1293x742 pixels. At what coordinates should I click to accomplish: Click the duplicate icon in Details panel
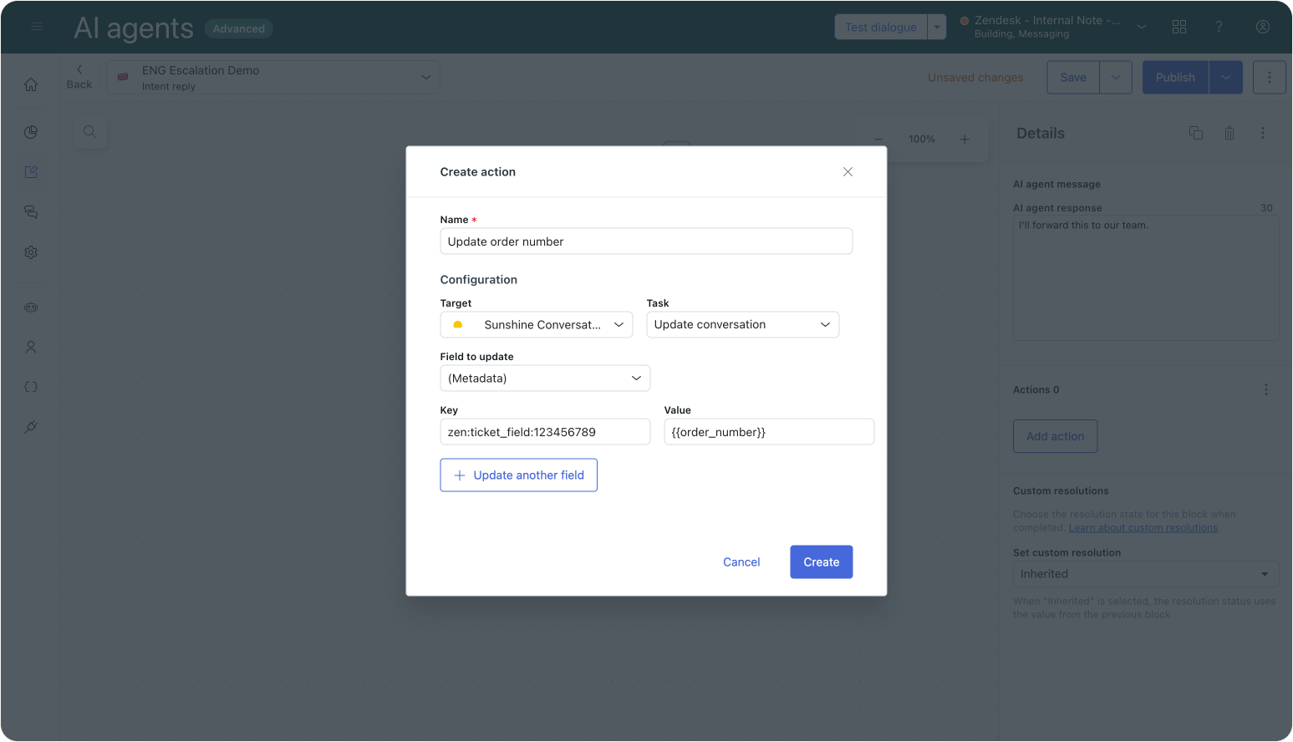1195,133
